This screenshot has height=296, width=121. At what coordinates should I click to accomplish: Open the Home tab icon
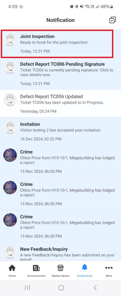(x=12, y=268)
